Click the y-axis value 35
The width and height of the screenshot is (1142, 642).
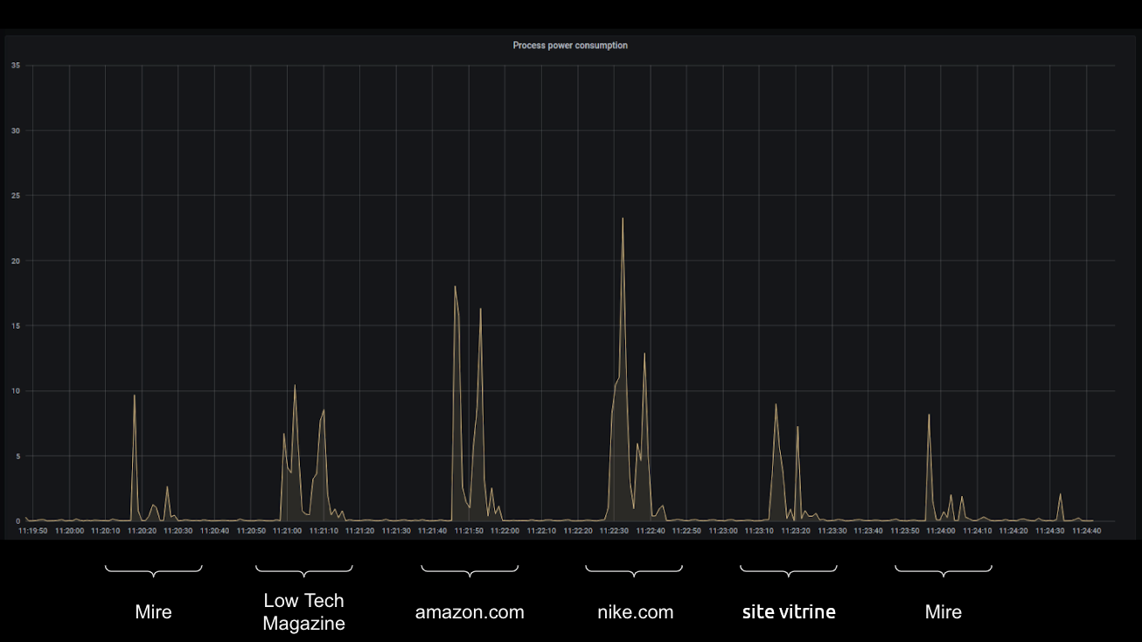click(15, 66)
